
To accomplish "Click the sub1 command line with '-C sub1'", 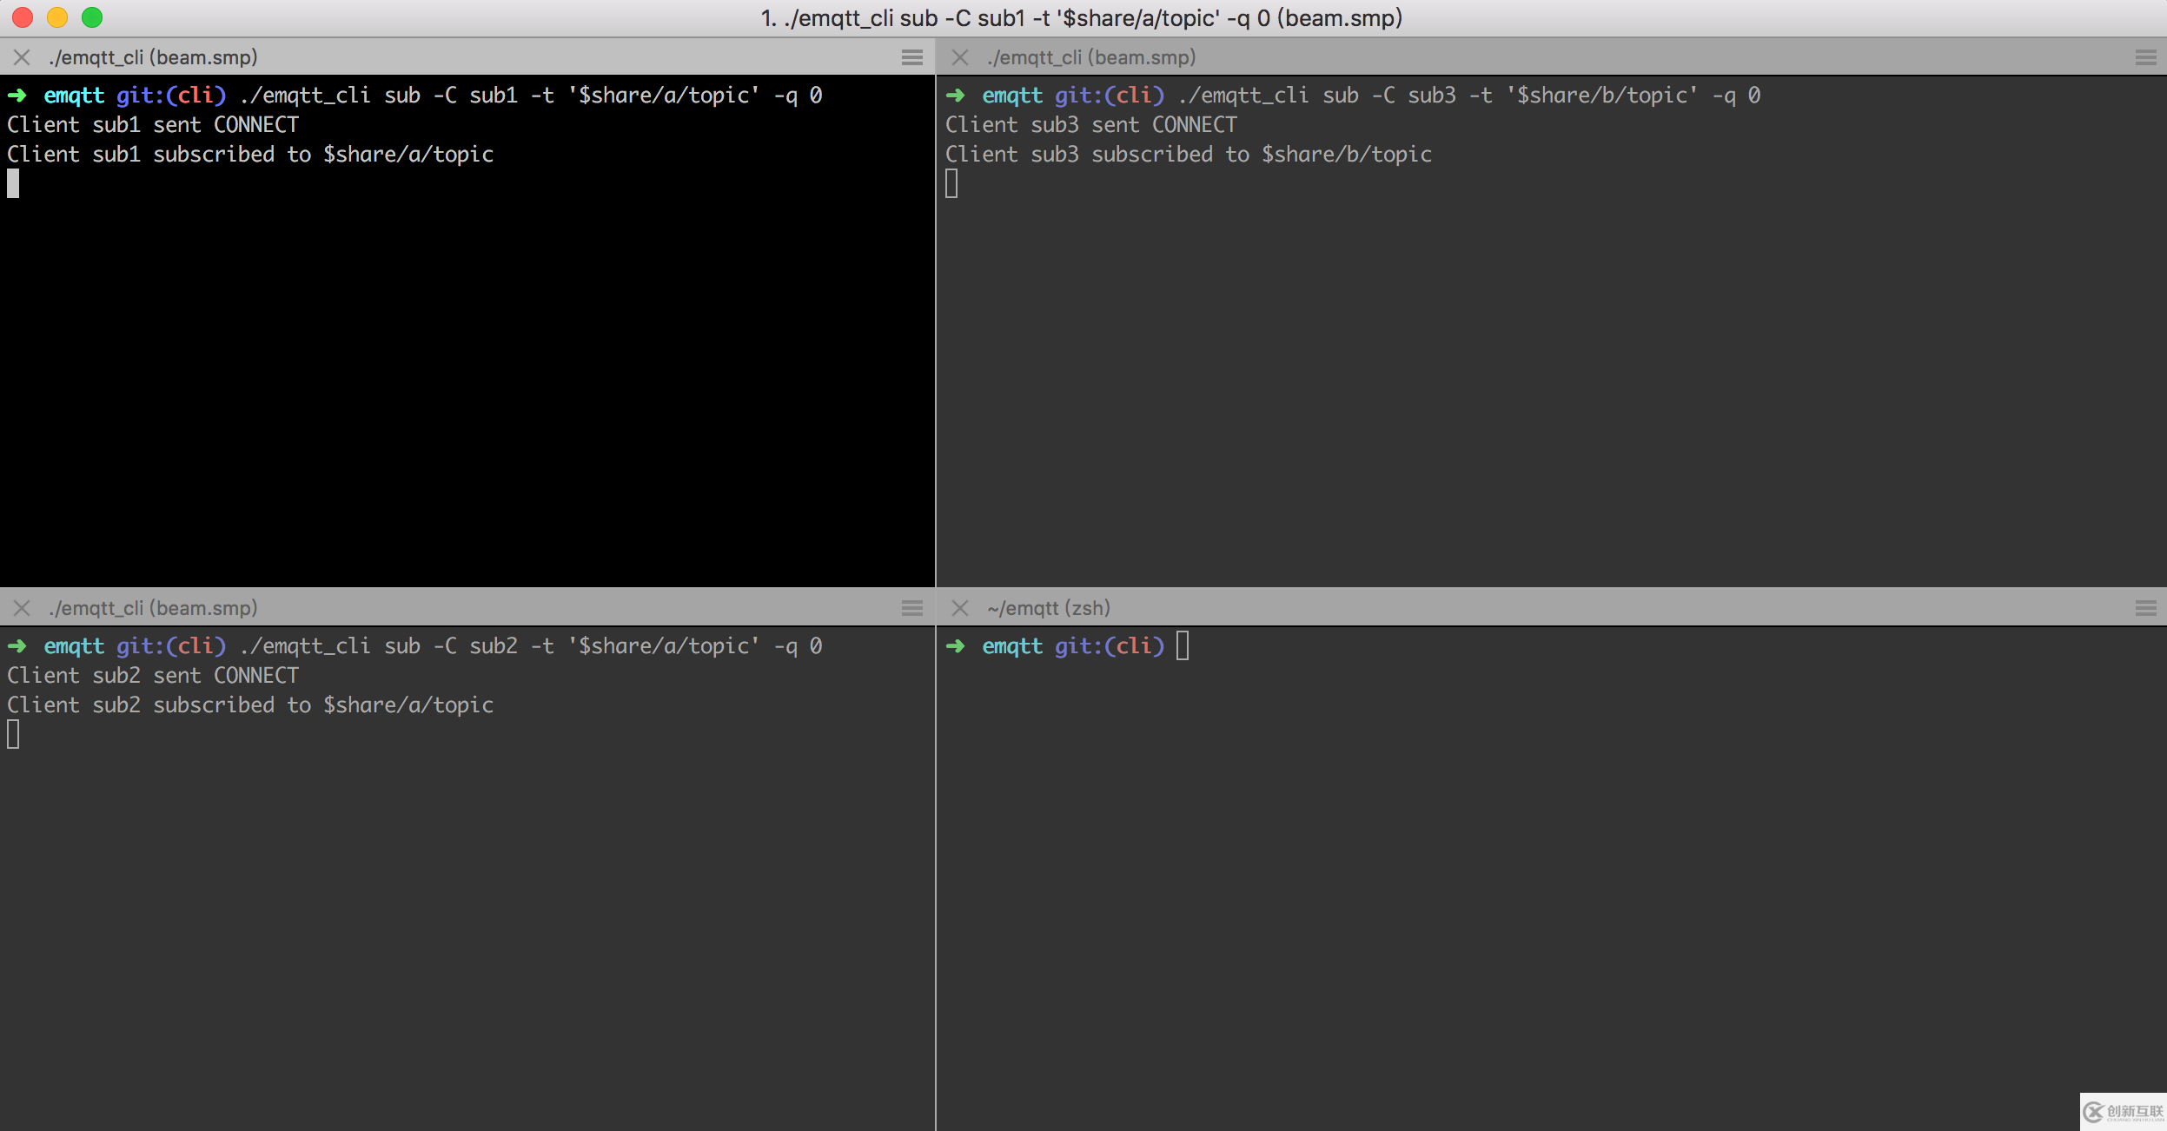I will 415,96.
